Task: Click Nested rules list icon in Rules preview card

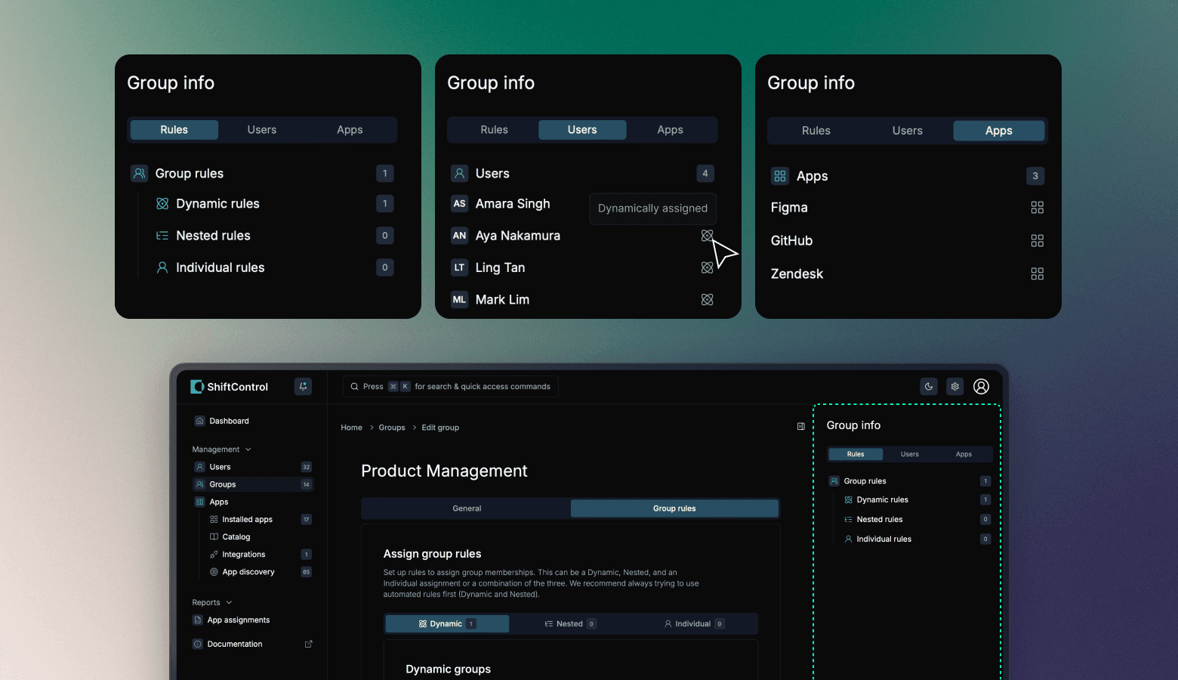Action: [162, 236]
